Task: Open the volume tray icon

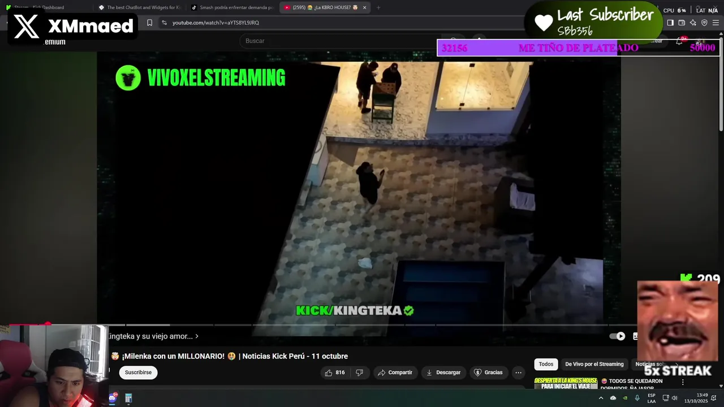Action: coord(674,398)
